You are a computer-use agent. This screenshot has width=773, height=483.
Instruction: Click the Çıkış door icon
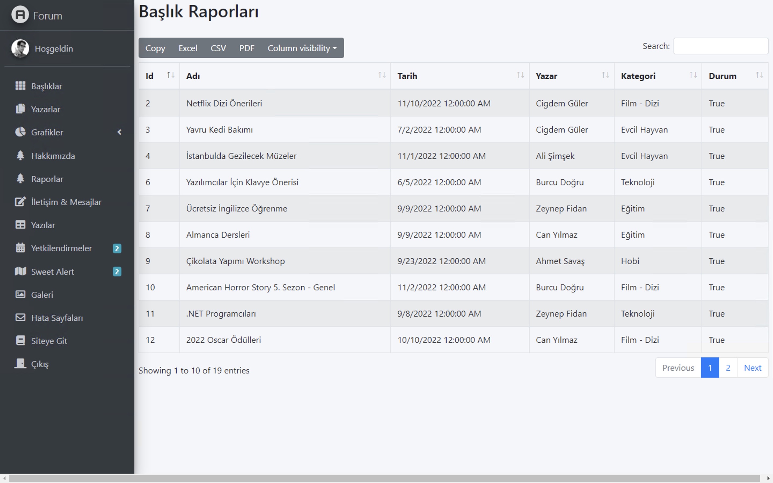[20, 364]
